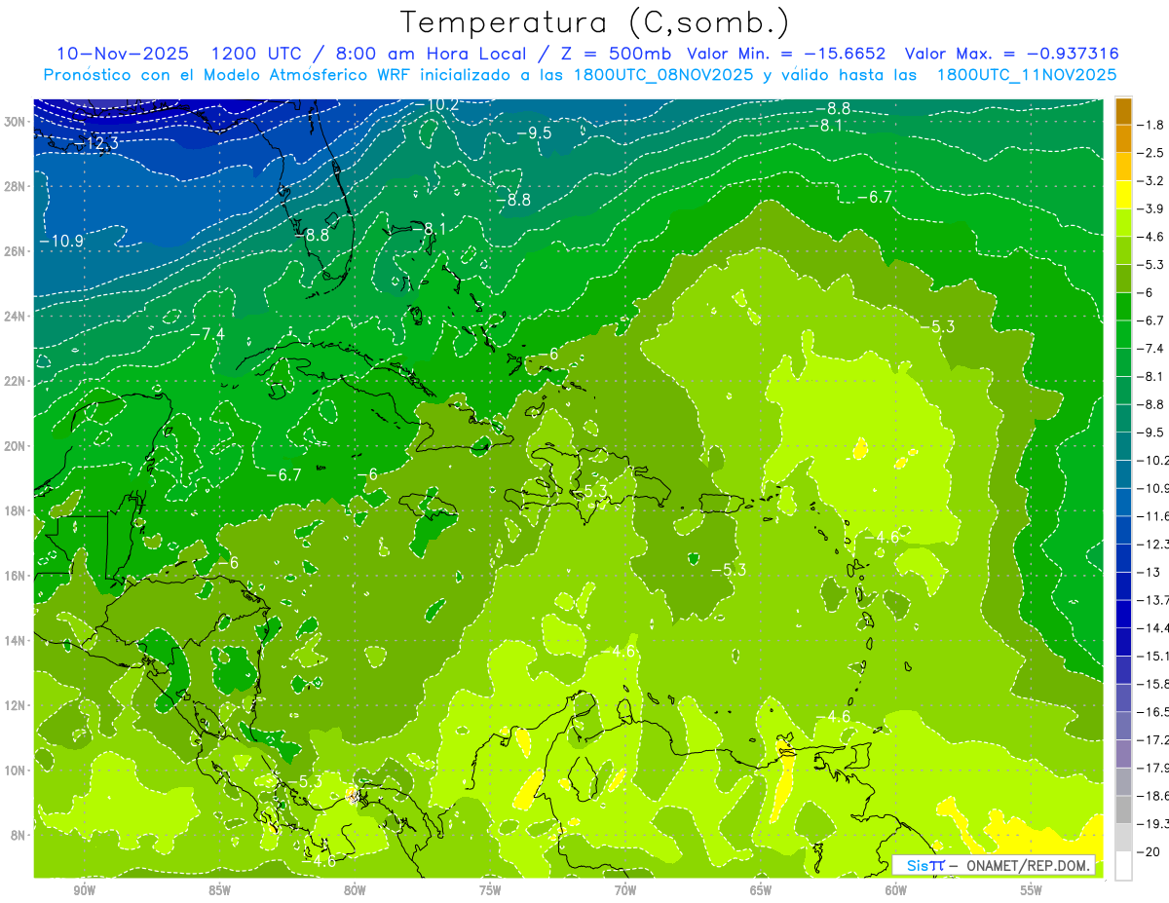Viewport: 1169px width, 903px height.
Task: Click the title "Temperatura (C,somb.)"
Action: 595,22
